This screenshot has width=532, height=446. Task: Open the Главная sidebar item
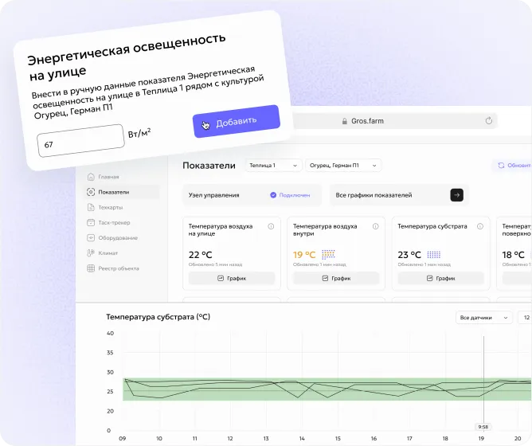coord(122,177)
